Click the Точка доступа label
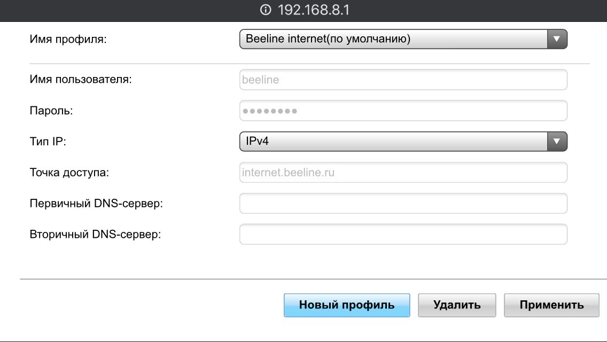Viewport: 607px width, 342px height. pos(69,173)
